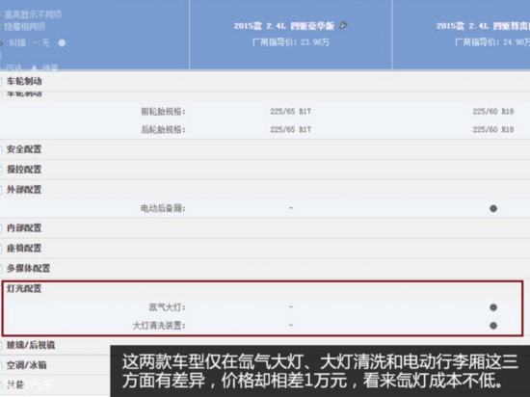This screenshot has height=397, width=530.
Task: Click the 纠错 error-report link
Action: (17, 43)
